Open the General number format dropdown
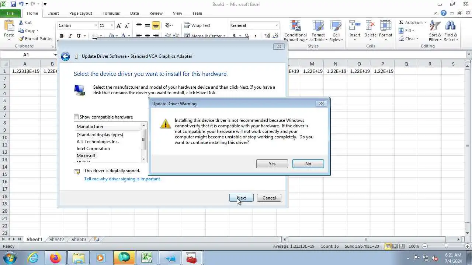 tap(277, 25)
